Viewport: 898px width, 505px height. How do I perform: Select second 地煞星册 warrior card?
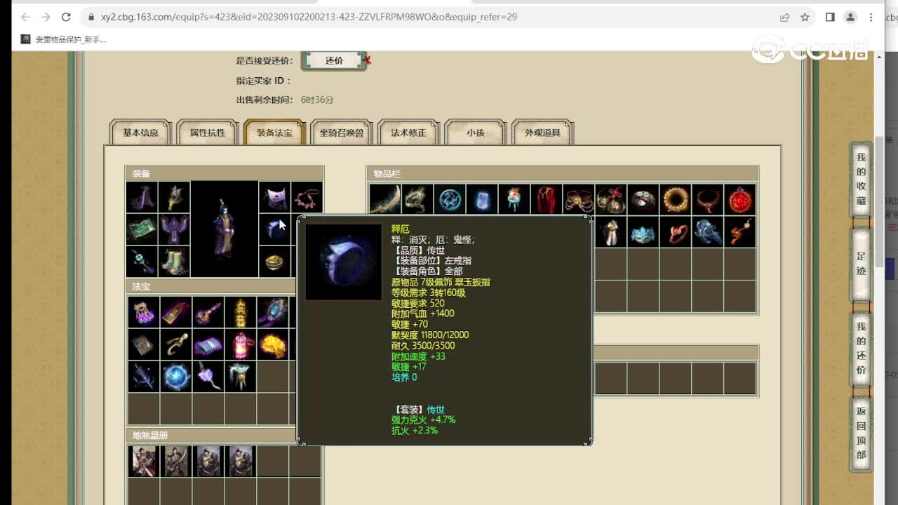tap(175, 461)
